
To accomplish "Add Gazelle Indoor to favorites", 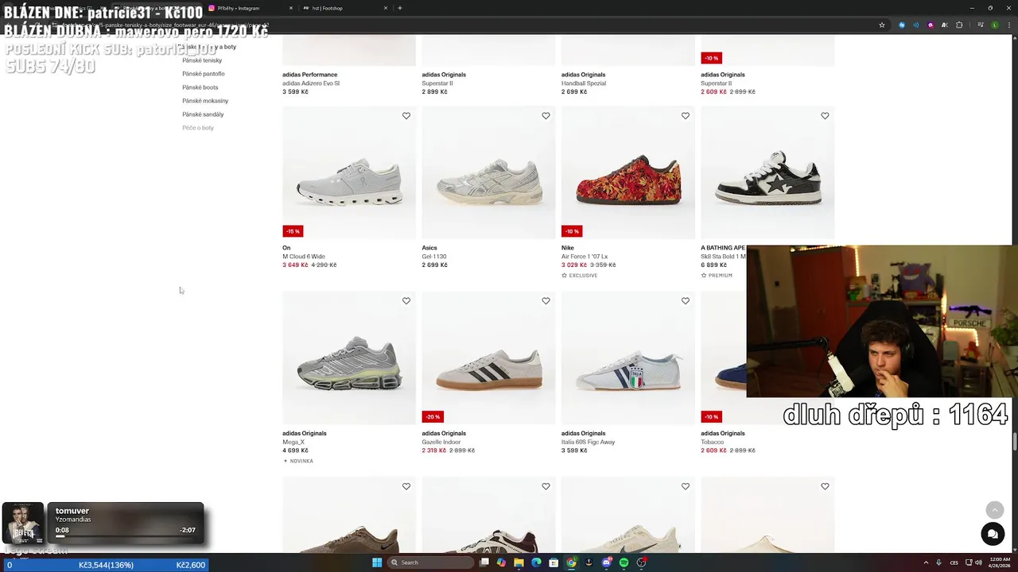I will point(546,301).
